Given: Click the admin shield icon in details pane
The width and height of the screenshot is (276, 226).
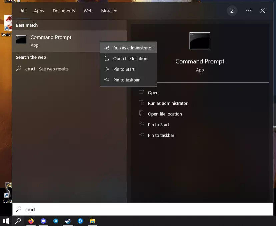Looking at the screenshot, I should pyautogui.click(x=141, y=102).
